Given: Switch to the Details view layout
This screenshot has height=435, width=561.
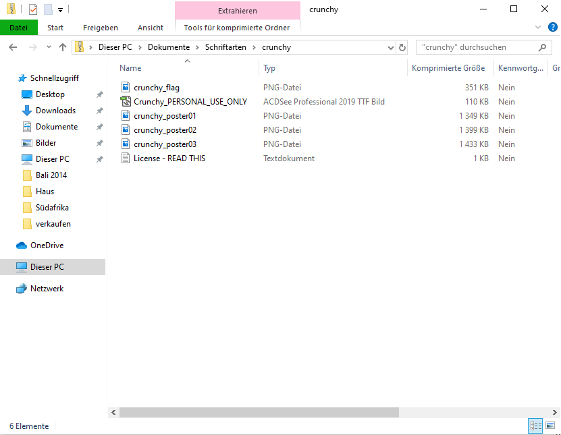Looking at the screenshot, I should [535, 426].
